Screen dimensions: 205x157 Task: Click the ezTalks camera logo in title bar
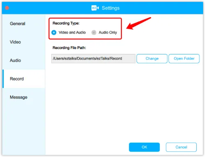pos(95,8)
